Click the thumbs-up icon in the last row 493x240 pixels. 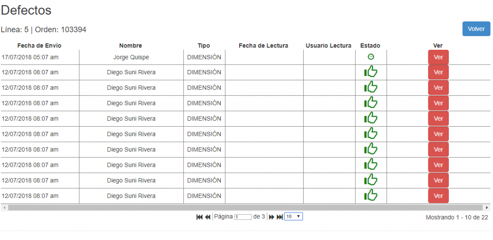coord(371,196)
